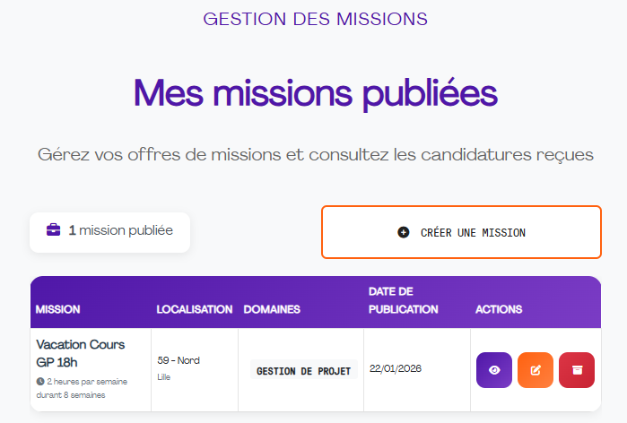Click the plus icon in Créer une mission

pyautogui.click(x=404, y=232)
